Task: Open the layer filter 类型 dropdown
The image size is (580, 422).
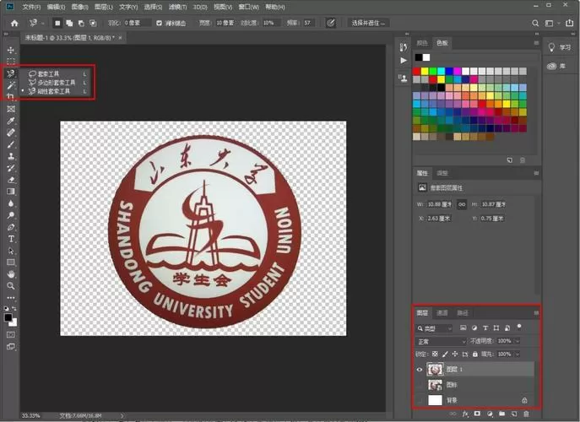Action: tap(434, 328)
